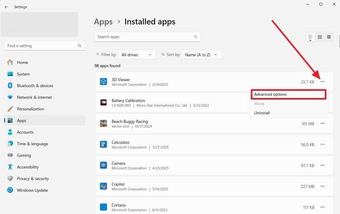Image resolution: width=340 pixels, height=214 pixels.
Task: Click the Beach Buggy Racing app icon
Action: coord(104,124)
